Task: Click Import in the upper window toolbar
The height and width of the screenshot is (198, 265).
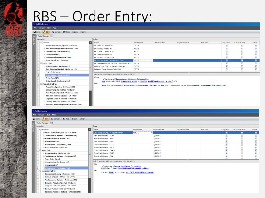Action: click(83, 32)
